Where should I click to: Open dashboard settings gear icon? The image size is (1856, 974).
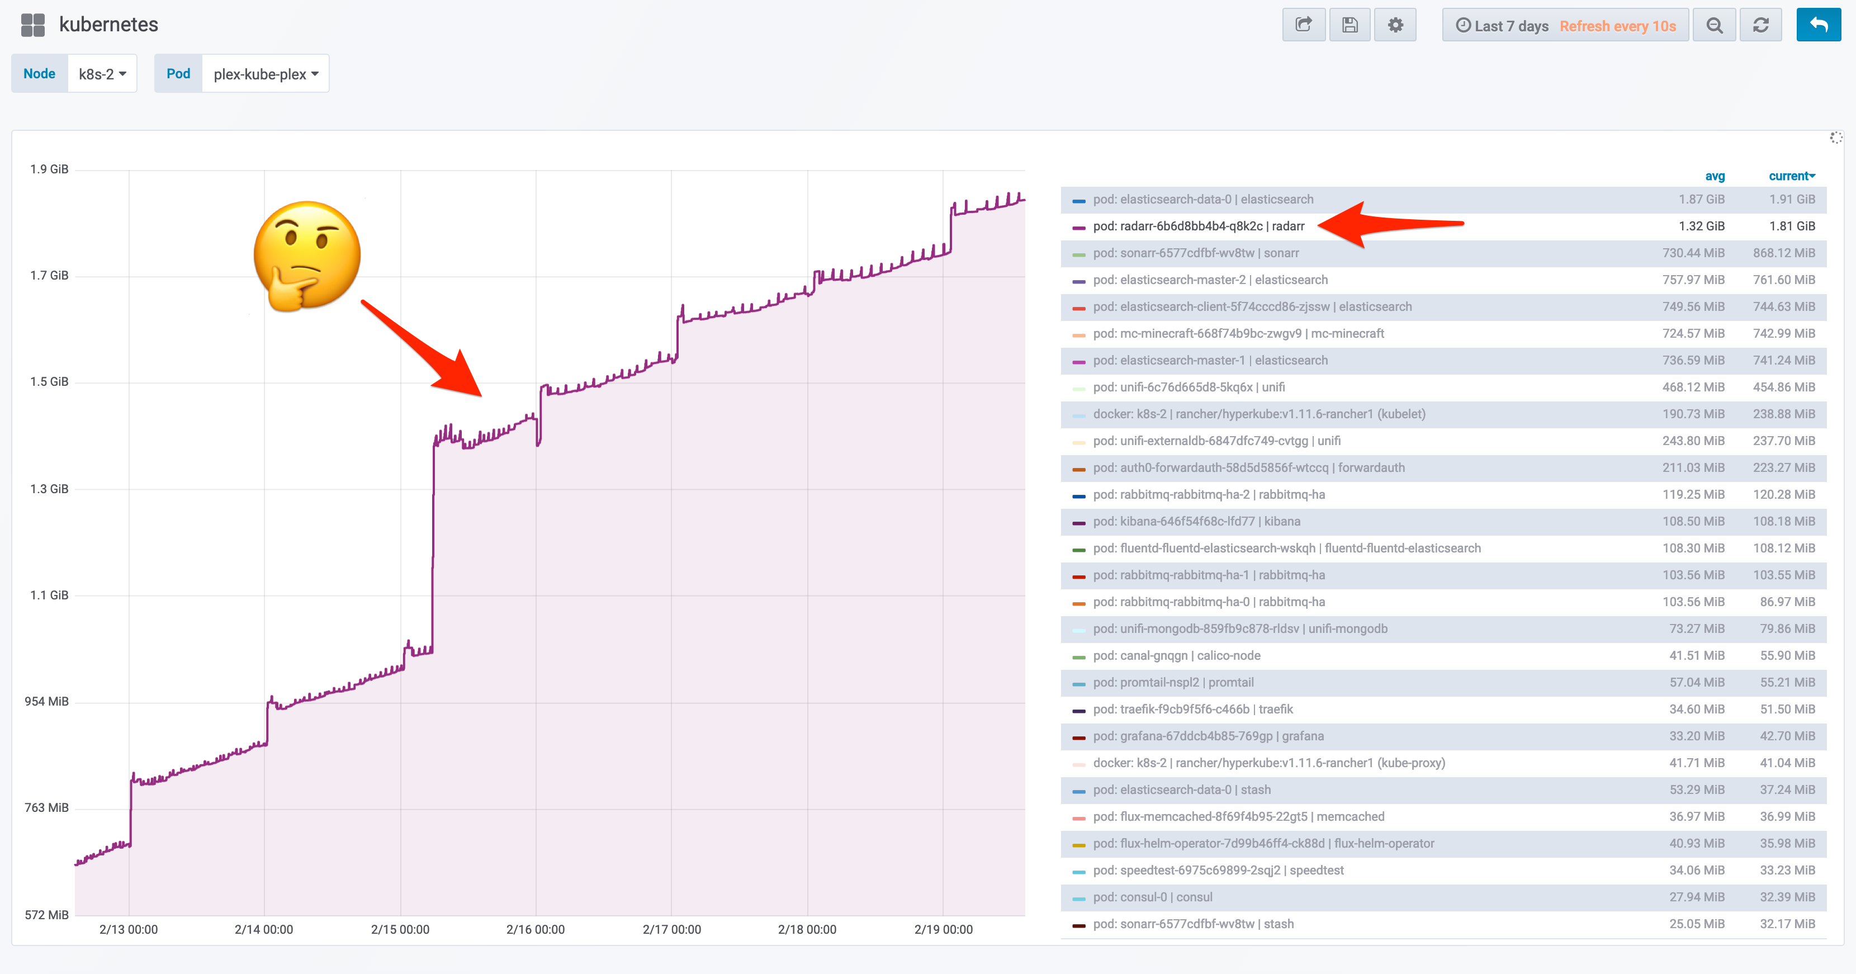(1395, 25)
